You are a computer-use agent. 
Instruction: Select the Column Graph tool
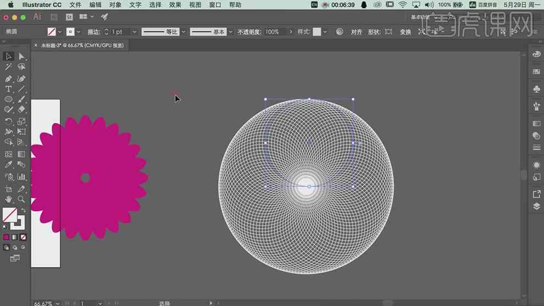click(21, 177)
